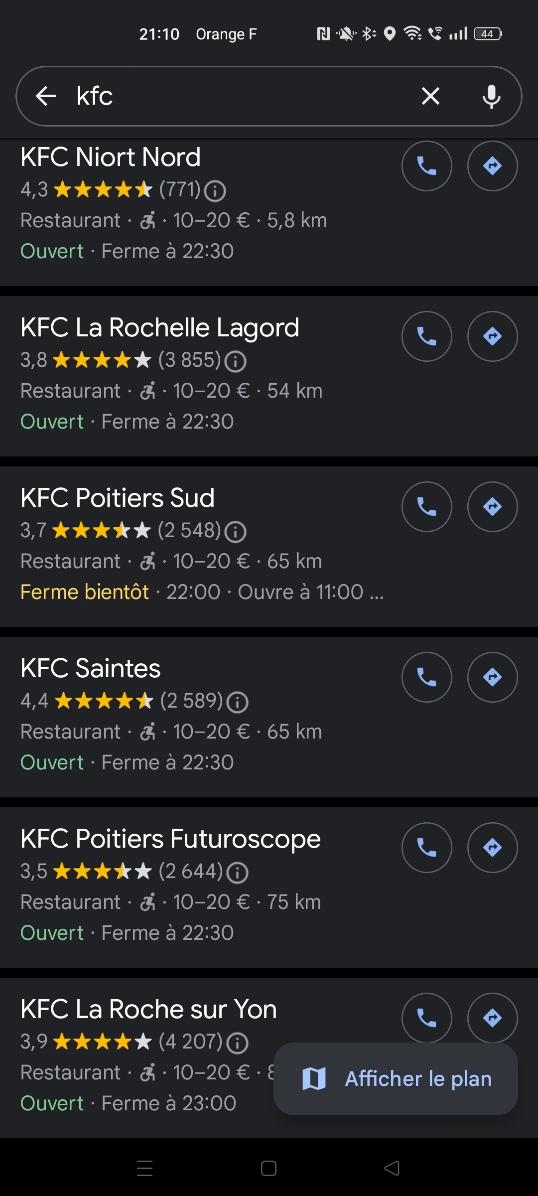The width and height of the screenshot is (538, 1196).
Task: Tap the Android home navigation button
Action: click(269, 1169)
